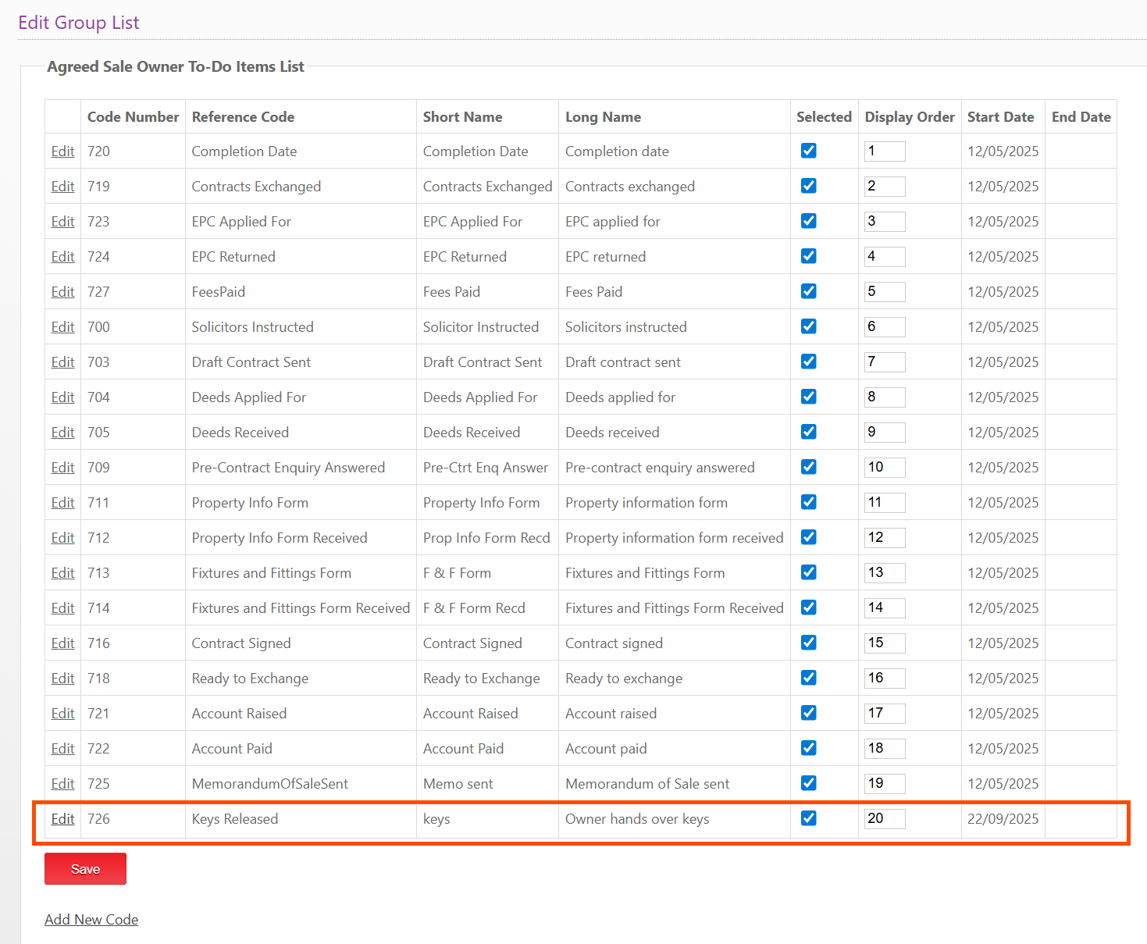The width and height of the screenshot is (1147, 944).
Task: Click display order box for Fixtures Form Received
Action: (885, 608)
